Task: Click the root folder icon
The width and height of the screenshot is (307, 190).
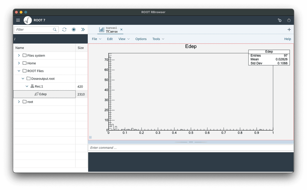Action: (x=25, y=102)
